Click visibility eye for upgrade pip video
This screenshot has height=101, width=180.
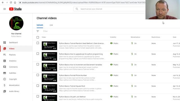pos(111,54)
